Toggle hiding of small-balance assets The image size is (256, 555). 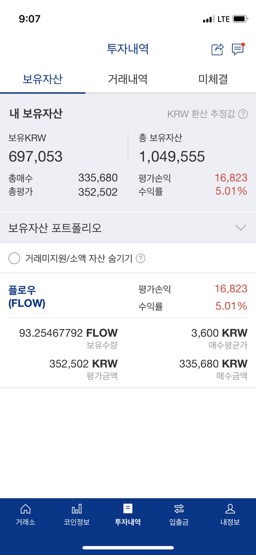click(x=14, y=259)
